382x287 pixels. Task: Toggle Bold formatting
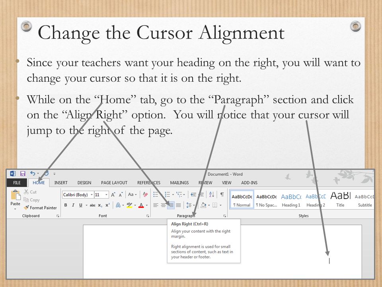(66, 205)
